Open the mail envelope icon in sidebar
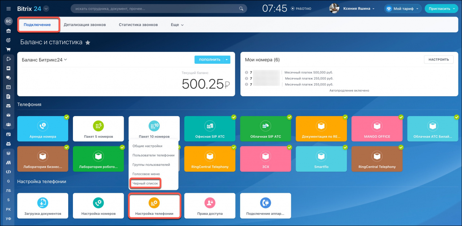Screen dimensions: 462x226 [9, 115]
